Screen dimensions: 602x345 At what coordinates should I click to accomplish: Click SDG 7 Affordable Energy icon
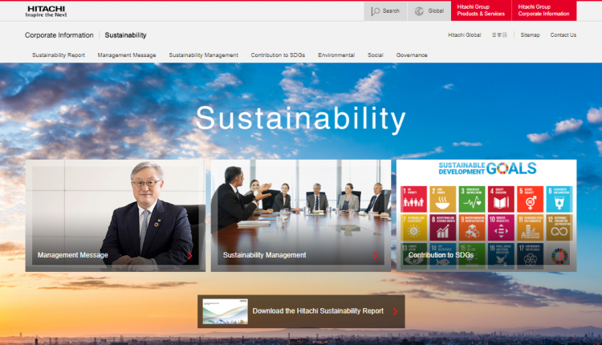[413, 228]
